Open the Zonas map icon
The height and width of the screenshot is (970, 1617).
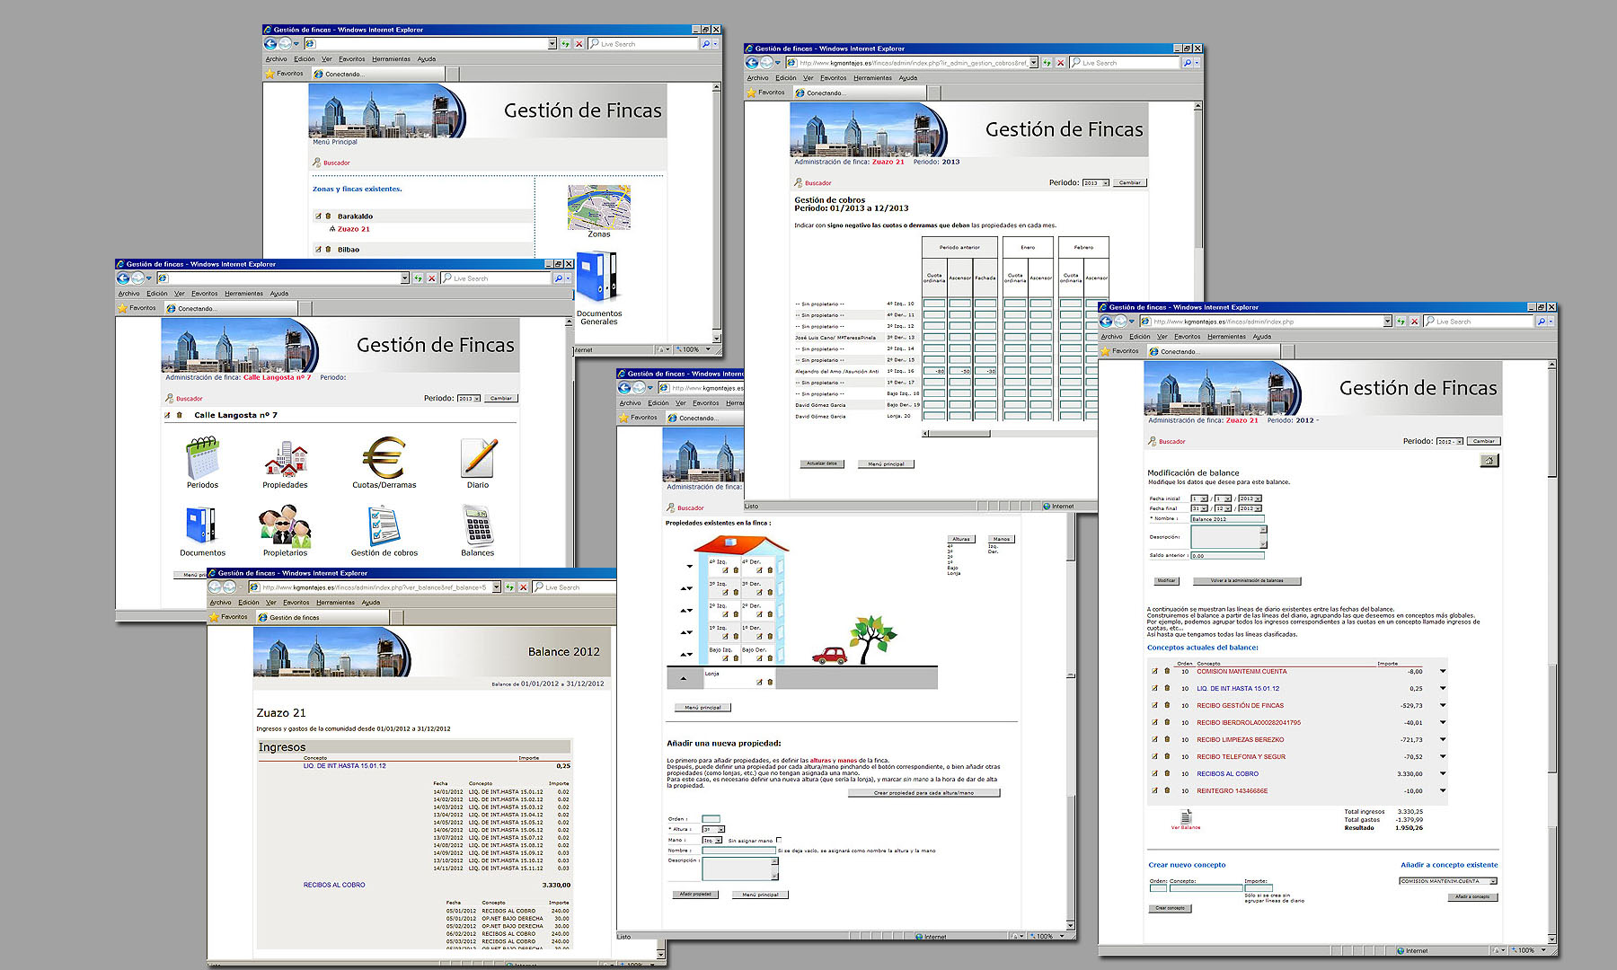pos(599,207)
